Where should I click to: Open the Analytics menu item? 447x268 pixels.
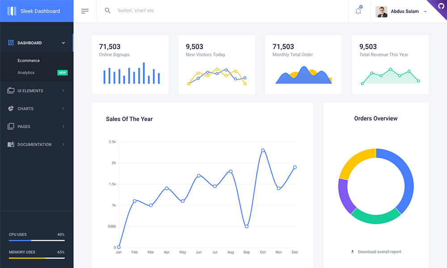(x=26, y=72)
